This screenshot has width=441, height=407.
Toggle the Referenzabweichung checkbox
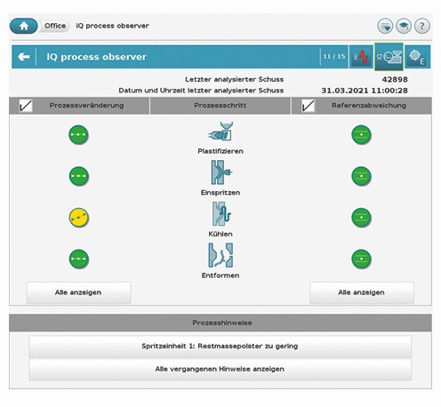308,106
